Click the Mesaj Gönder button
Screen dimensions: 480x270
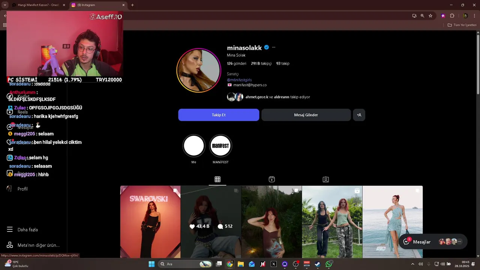point(306,115)
